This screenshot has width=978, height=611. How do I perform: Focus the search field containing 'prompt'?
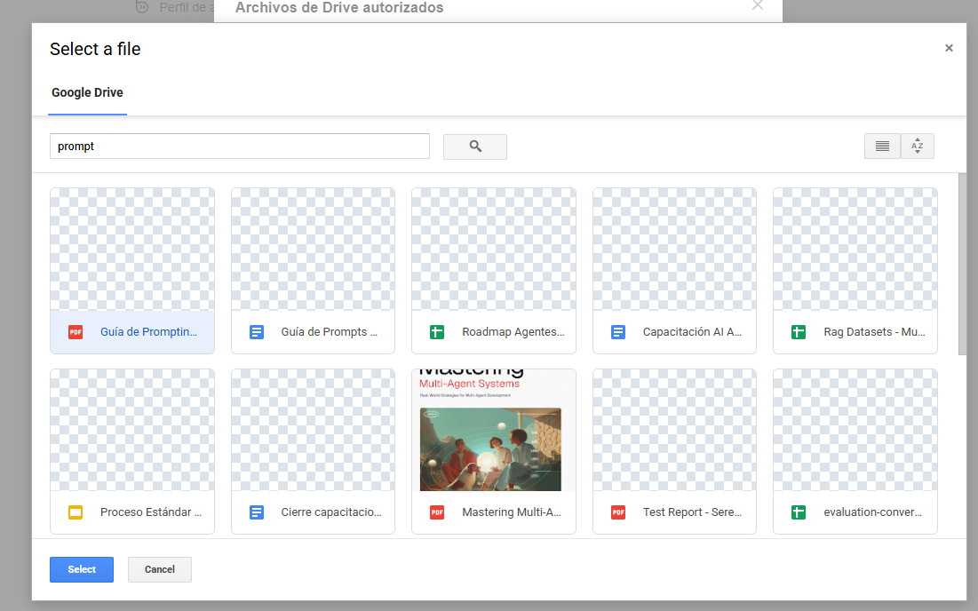coord(240,147)
